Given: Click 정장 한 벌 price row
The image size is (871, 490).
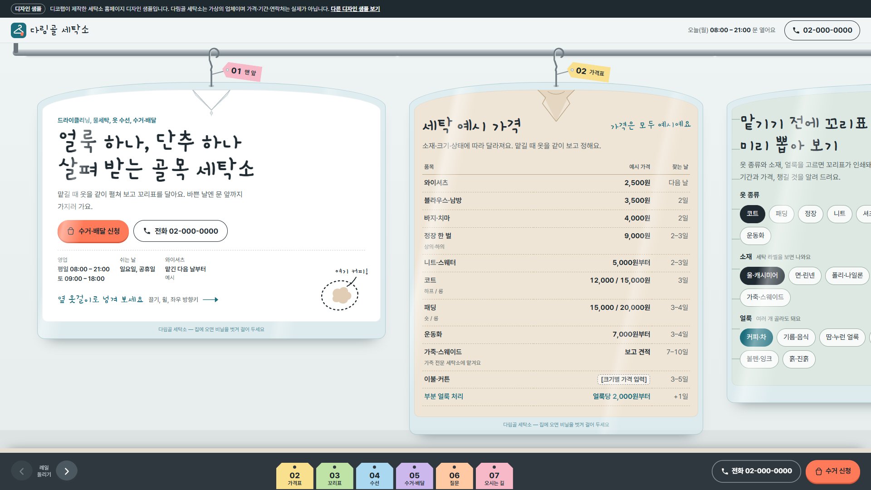Looking at the screenshot, I should click(556, 240).
